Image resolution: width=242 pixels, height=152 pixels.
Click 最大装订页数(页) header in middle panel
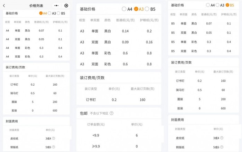point(142,89)
